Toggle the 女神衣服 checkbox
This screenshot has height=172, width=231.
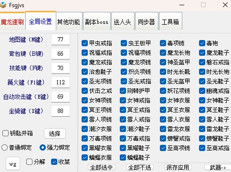point(163,101)
